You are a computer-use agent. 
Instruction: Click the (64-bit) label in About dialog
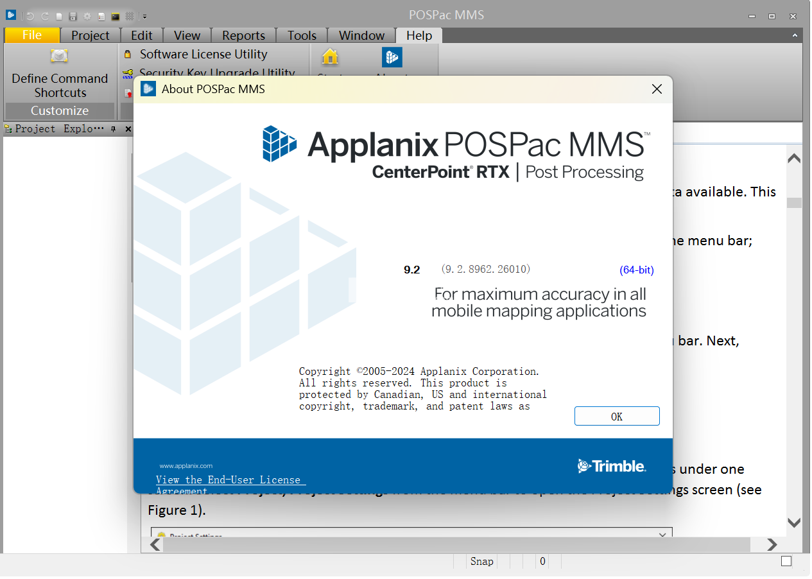coord(637,270)
